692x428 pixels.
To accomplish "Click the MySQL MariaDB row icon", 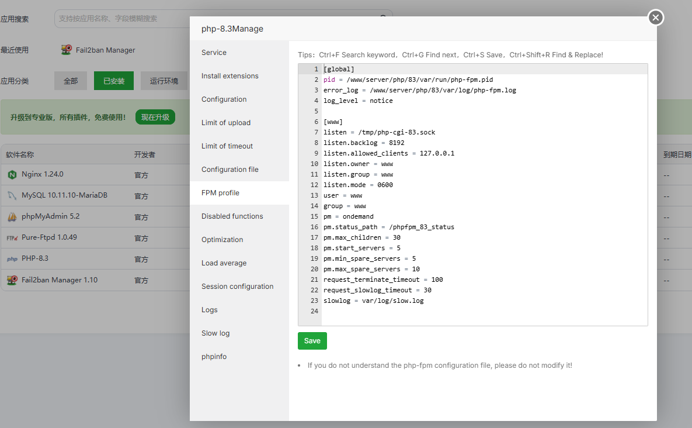I will pos(12,195).
